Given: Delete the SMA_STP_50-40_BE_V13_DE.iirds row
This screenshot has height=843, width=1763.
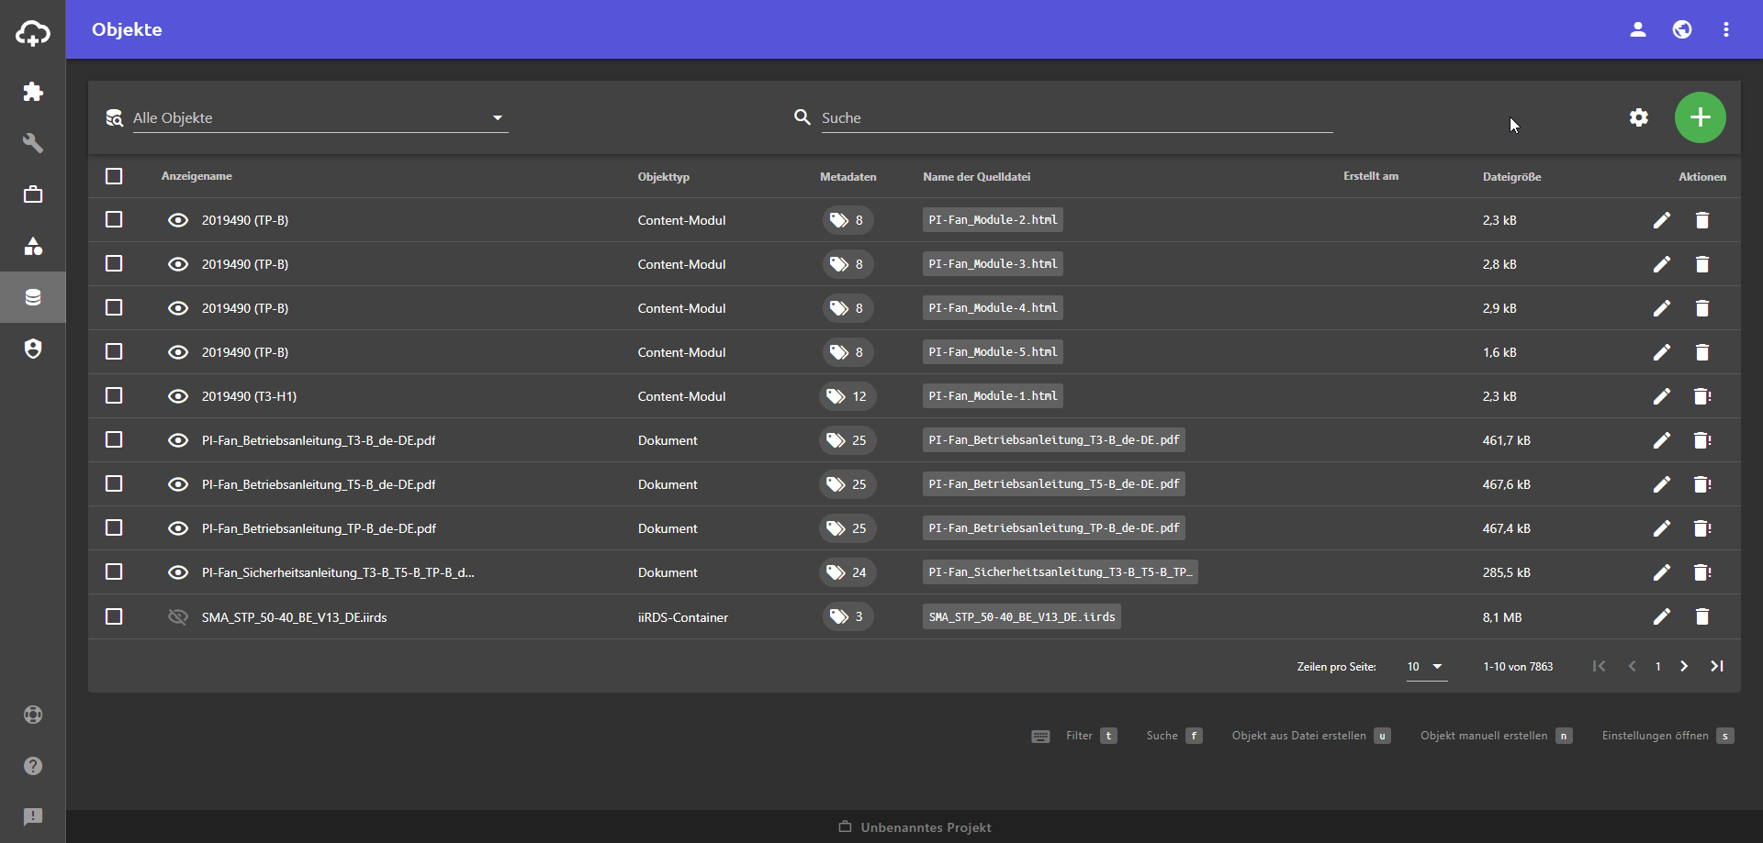Looking at the screenshot, I should click(1702, 616).
